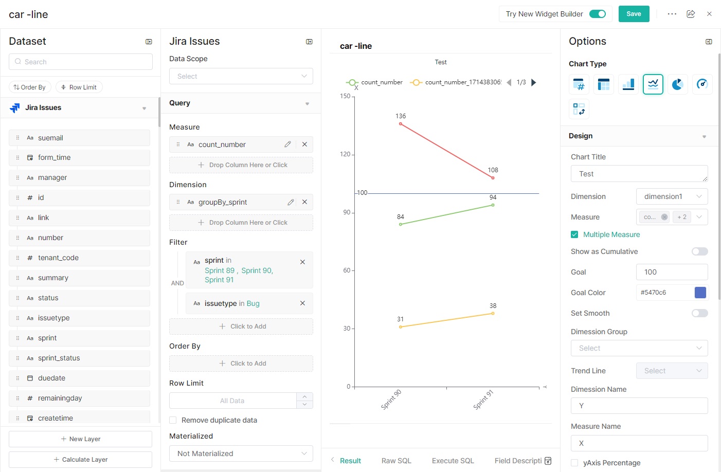Choose the Gauge chart type
721x472 pixels.
tap(702, 84)
